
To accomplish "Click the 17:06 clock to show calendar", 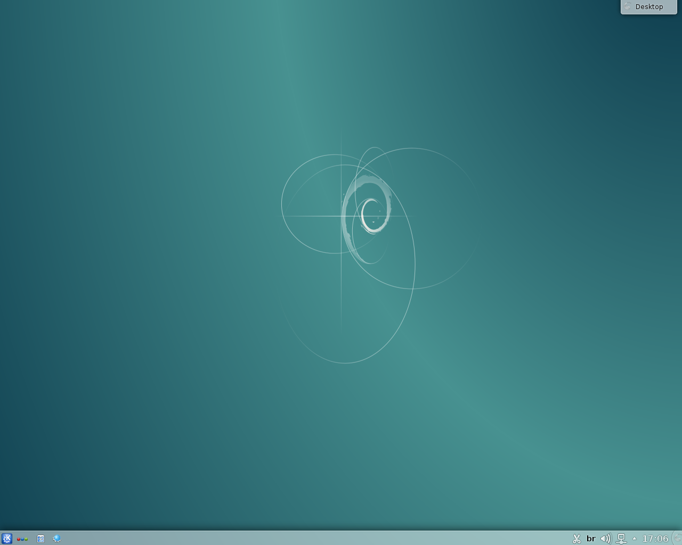I will 655,539.
